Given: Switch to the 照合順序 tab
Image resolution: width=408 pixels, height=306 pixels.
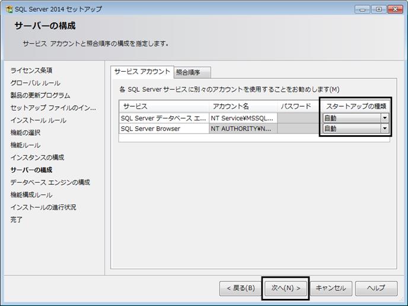Looking at the screenshot, I should [192, 72].
